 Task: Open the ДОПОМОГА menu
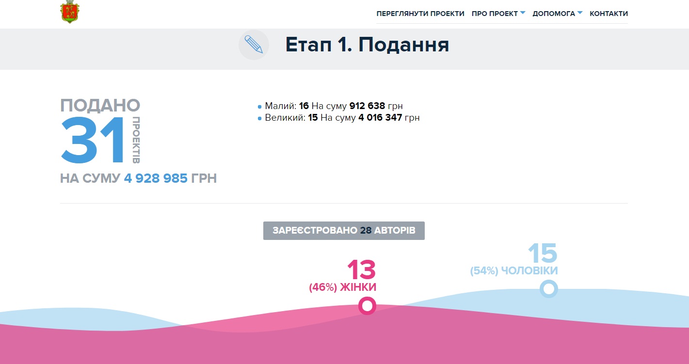tap(554, 14)
